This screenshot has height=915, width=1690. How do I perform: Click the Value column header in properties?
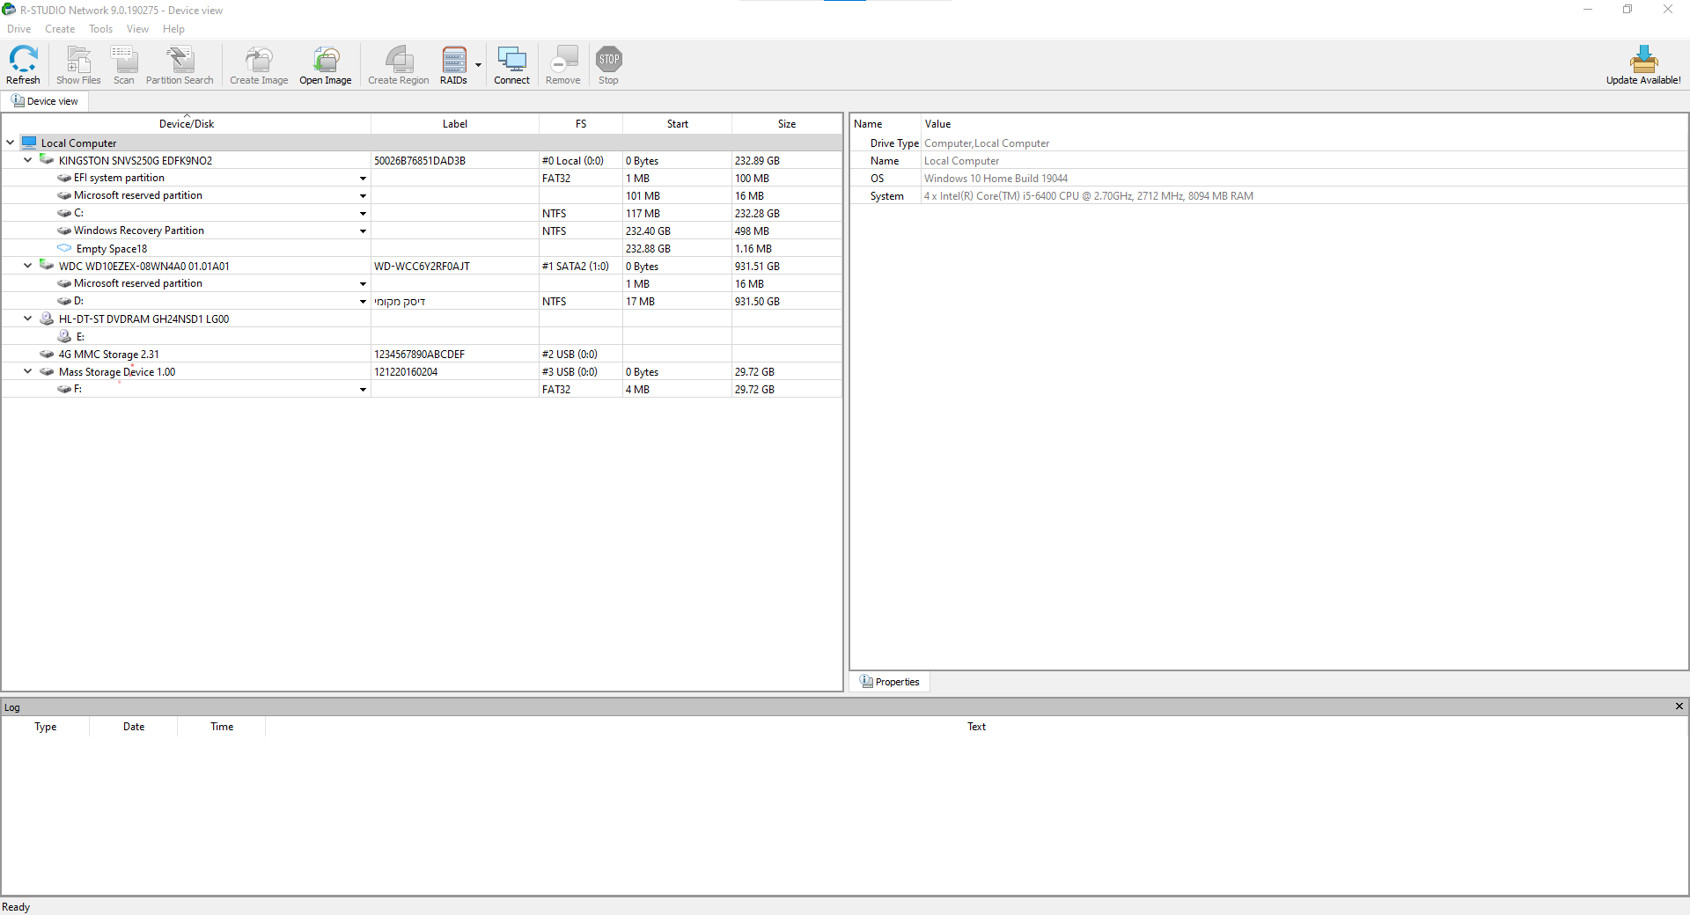click(x=1304, y=124)
